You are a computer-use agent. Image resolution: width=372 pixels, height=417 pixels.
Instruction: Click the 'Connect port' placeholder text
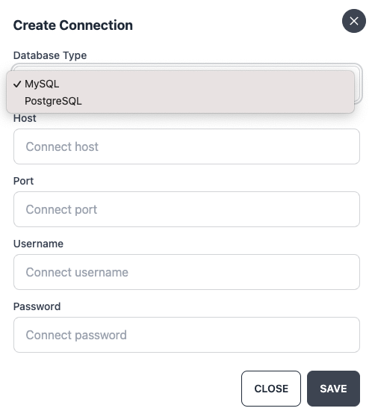61,209
